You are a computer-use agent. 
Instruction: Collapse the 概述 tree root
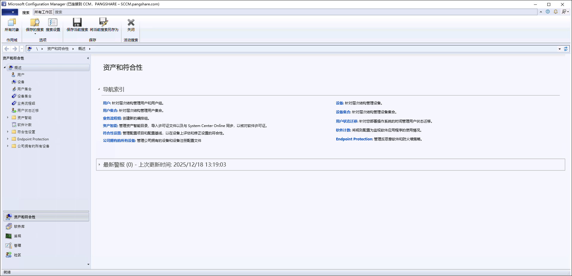[x=4, y=68]
